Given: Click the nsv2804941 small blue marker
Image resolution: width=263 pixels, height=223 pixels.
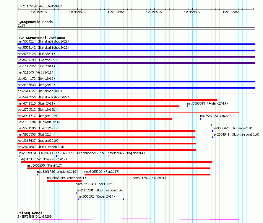Looking at the screenshot, I should [212, 137].
